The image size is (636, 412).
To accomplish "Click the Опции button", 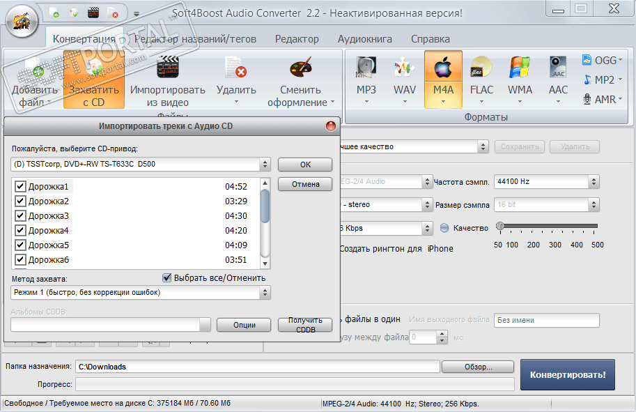I will point(244,325).
